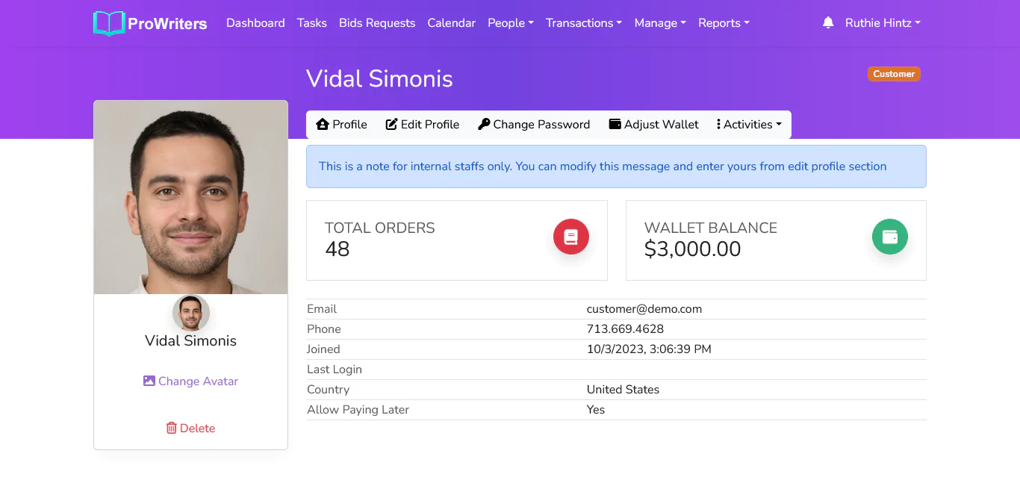1020x480 pixels.
Task: Expand the People dropdown menu
Action: (x=511, y=23)
